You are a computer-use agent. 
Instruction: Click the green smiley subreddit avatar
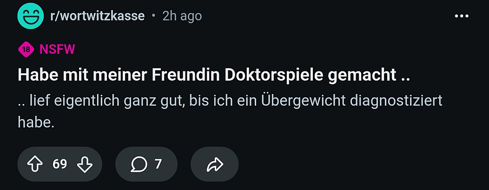click(30, 16)
